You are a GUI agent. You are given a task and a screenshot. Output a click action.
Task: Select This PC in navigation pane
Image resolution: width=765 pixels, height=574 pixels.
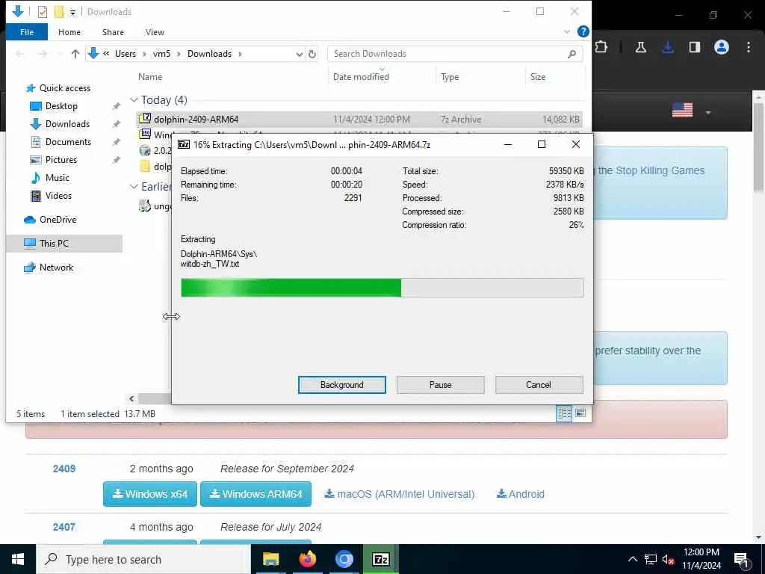point(64,243)
